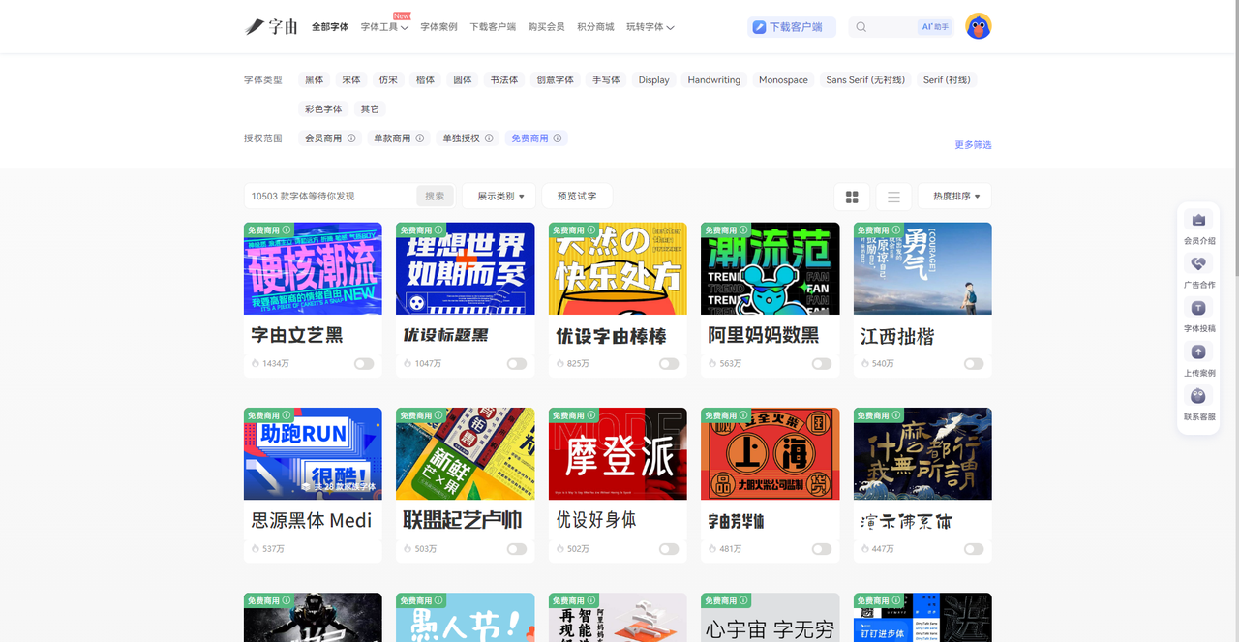Contact 联系客服 support icon

coord(1198,397)
